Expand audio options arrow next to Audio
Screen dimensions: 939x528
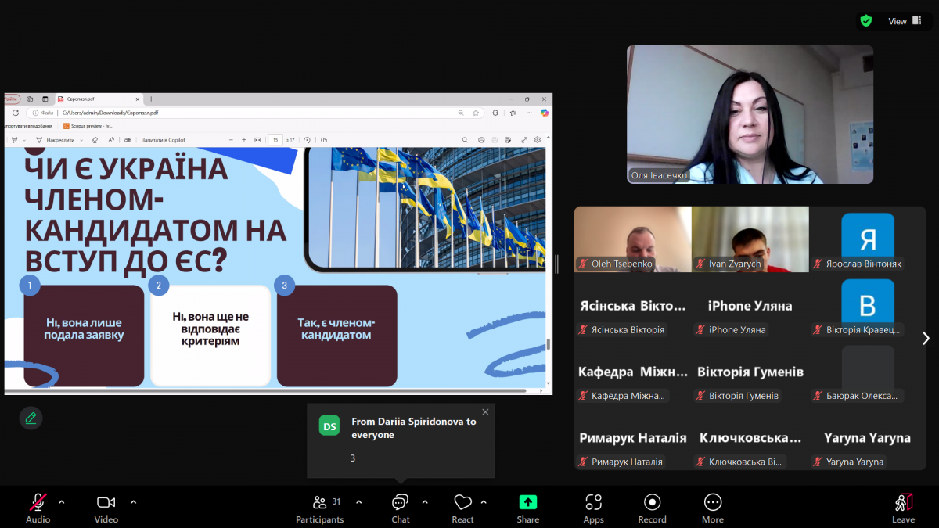point(62,501)
